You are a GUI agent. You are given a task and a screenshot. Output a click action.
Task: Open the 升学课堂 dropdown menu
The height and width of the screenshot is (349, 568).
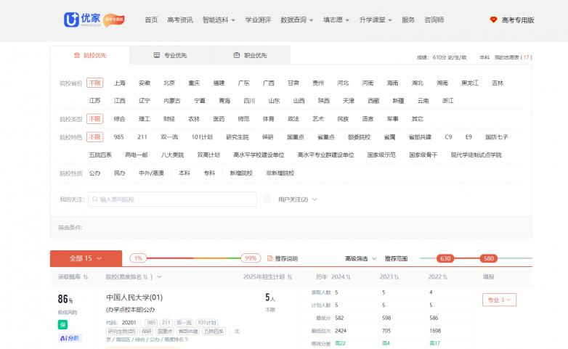point(376,20)
